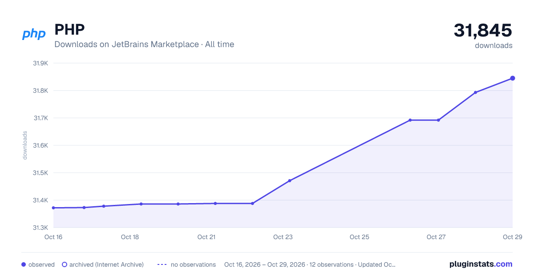Click the 31.9K y-axis label

(40, 63)
